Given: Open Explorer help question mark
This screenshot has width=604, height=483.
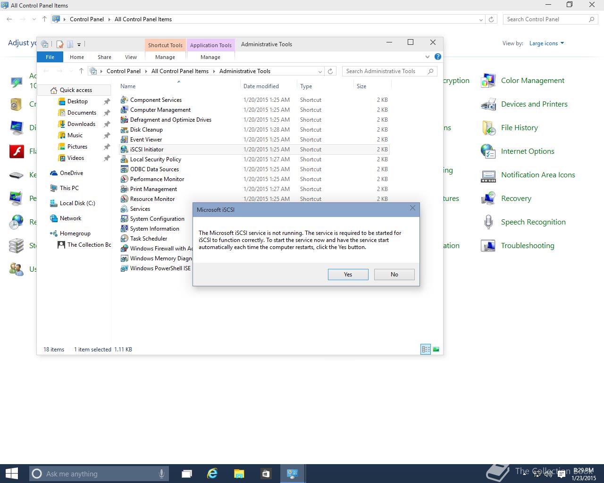Looking at the screenshot, I should (438, 57).
